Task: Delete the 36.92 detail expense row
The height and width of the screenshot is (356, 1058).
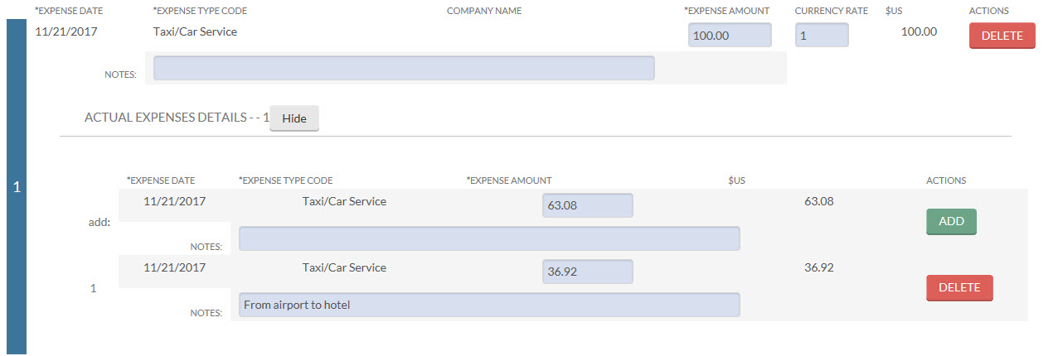Action: pyautogui.click(x=959, y=288)
